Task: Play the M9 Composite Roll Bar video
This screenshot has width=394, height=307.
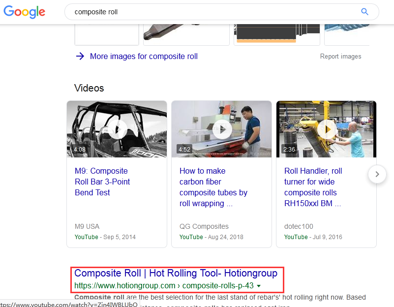Action: coord(117,129)
